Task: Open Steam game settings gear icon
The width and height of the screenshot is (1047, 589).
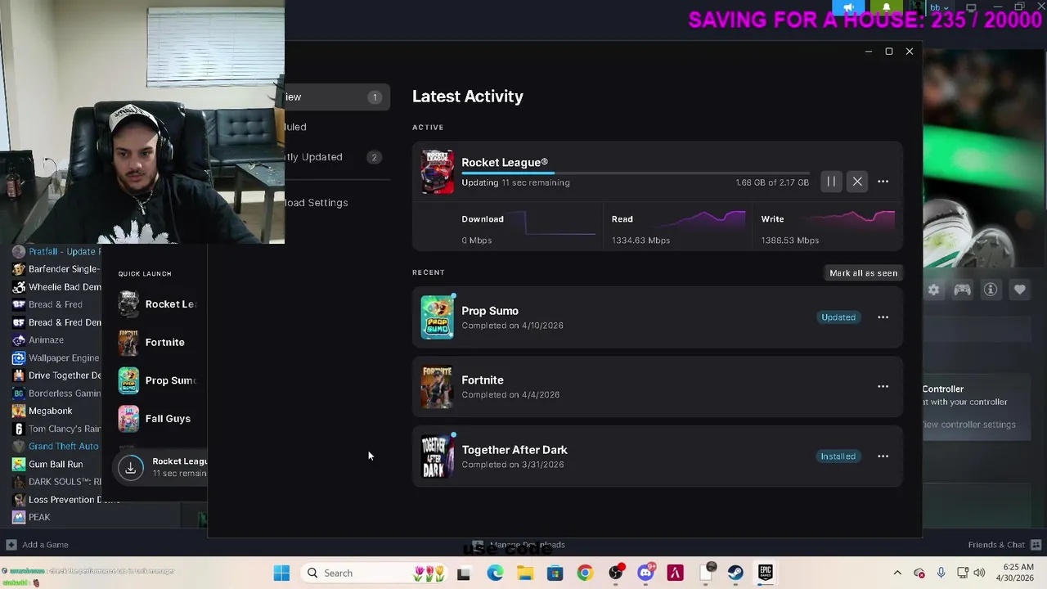Action: coord(933,290)
